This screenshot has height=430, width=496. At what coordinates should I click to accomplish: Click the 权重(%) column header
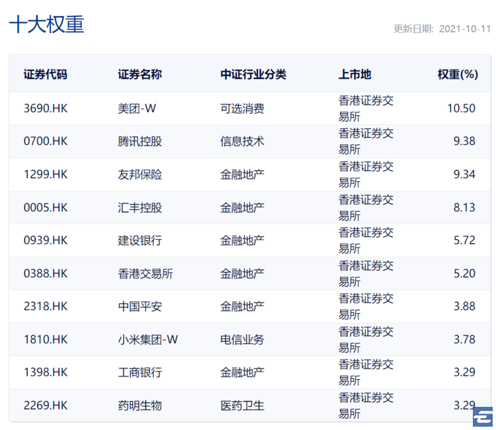point(458,75)
